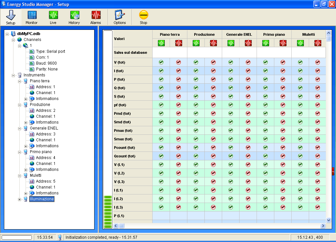Select Generale ENEL in instrument tree
The image size is (336, 242).
(x=44, y=128)
